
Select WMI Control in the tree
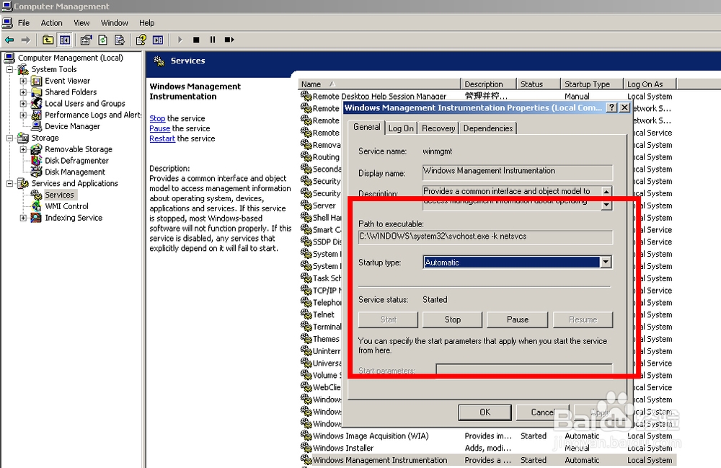pos(66,206)
